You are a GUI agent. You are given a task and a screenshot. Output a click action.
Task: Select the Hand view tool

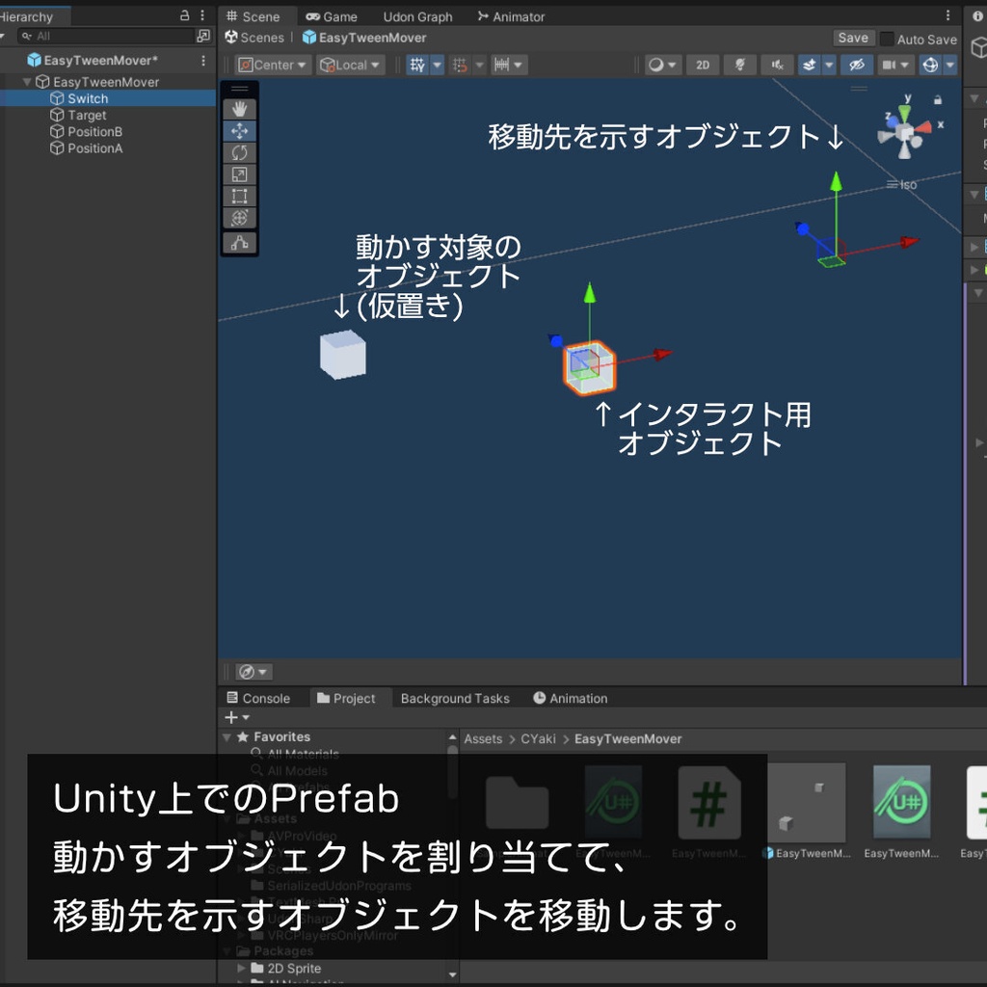point(239,109)
